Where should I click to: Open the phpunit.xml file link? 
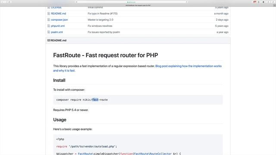[x=58, y=26]
